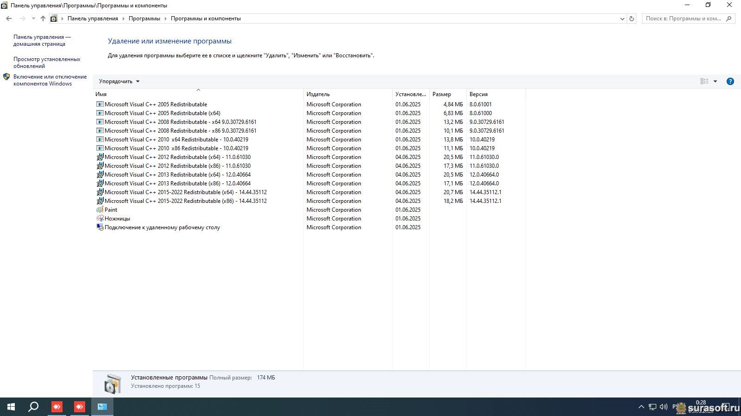The height and width of the screenshot is (416, 741).
Task: Open the view options dropdown arrow
Action: (716, 81)
